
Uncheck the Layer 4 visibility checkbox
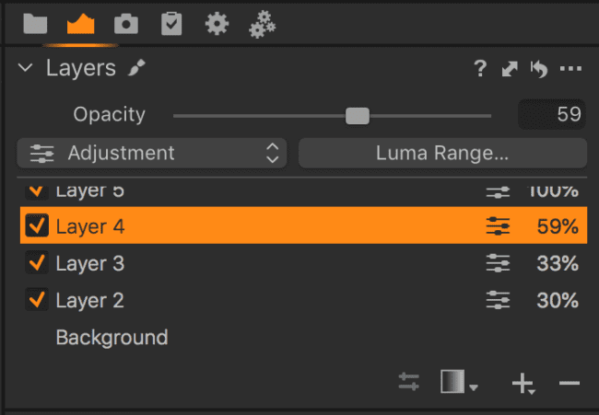37,225
